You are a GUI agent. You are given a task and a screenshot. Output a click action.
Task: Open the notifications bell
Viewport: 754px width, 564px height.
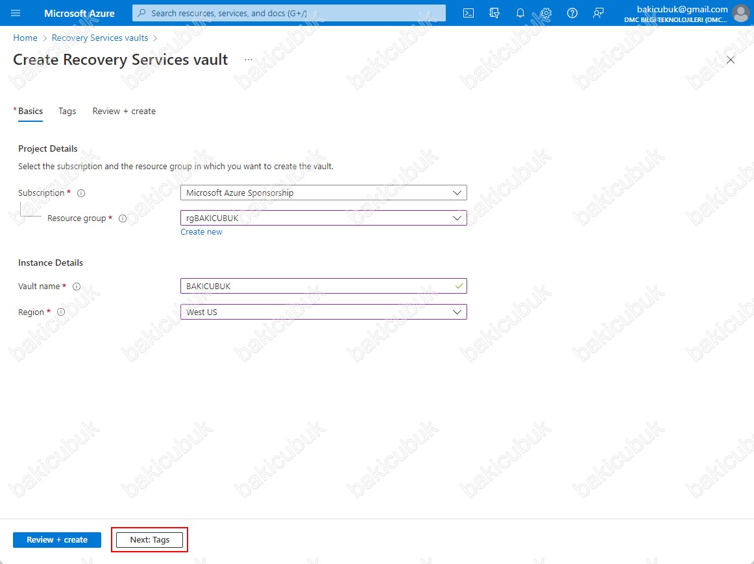pyautogui.click(x=520, y=13)
